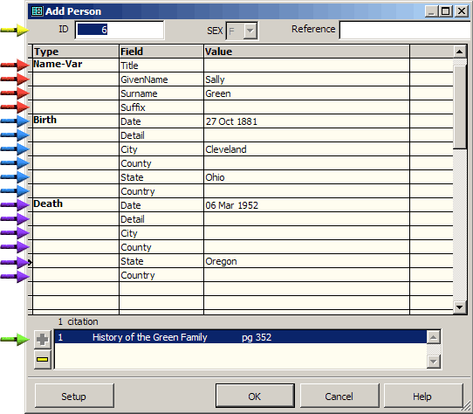Click the Type column header
This screenshot has width=473, height=414.
[x=75, y=52]
